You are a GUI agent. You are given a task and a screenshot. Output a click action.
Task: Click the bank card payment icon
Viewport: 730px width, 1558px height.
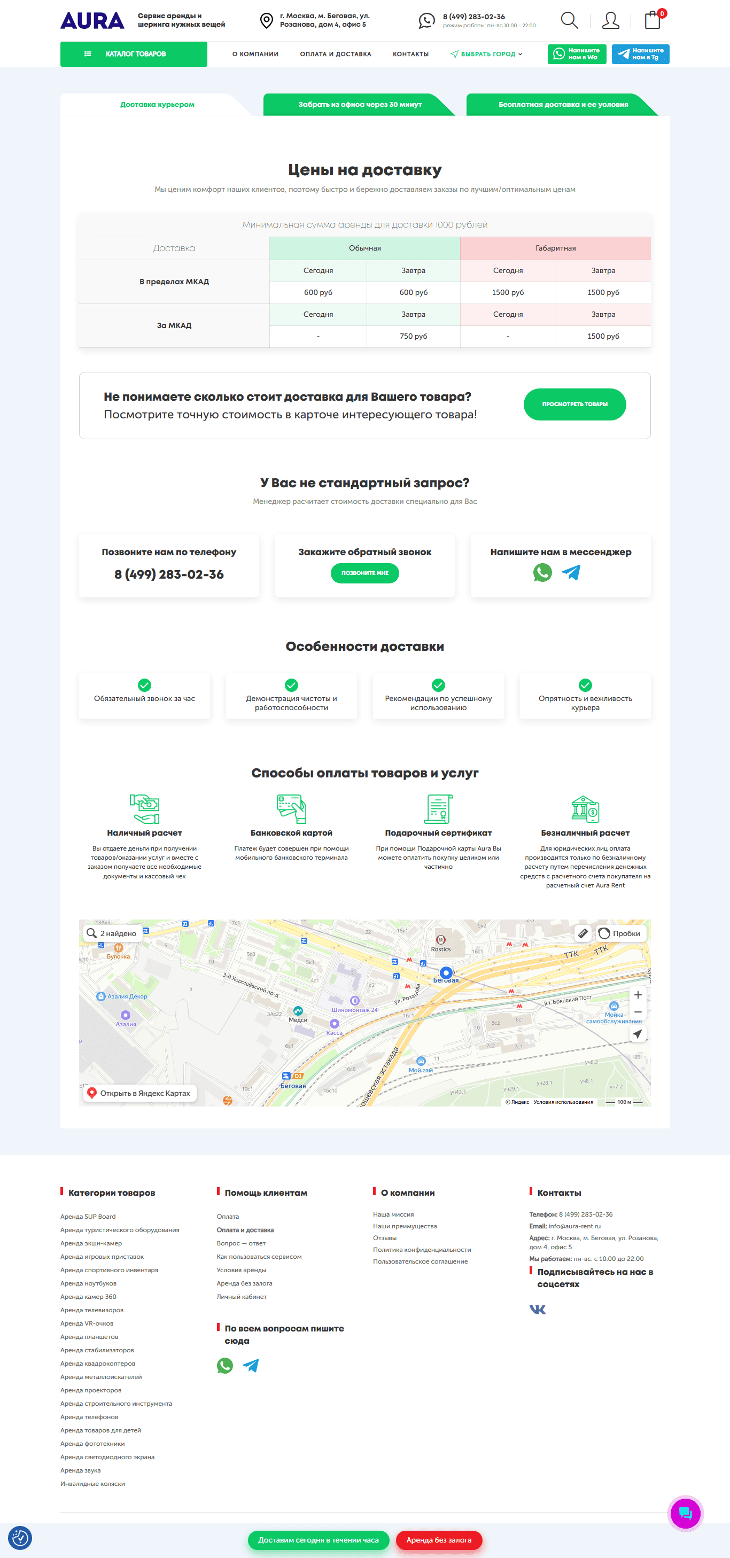291,808
